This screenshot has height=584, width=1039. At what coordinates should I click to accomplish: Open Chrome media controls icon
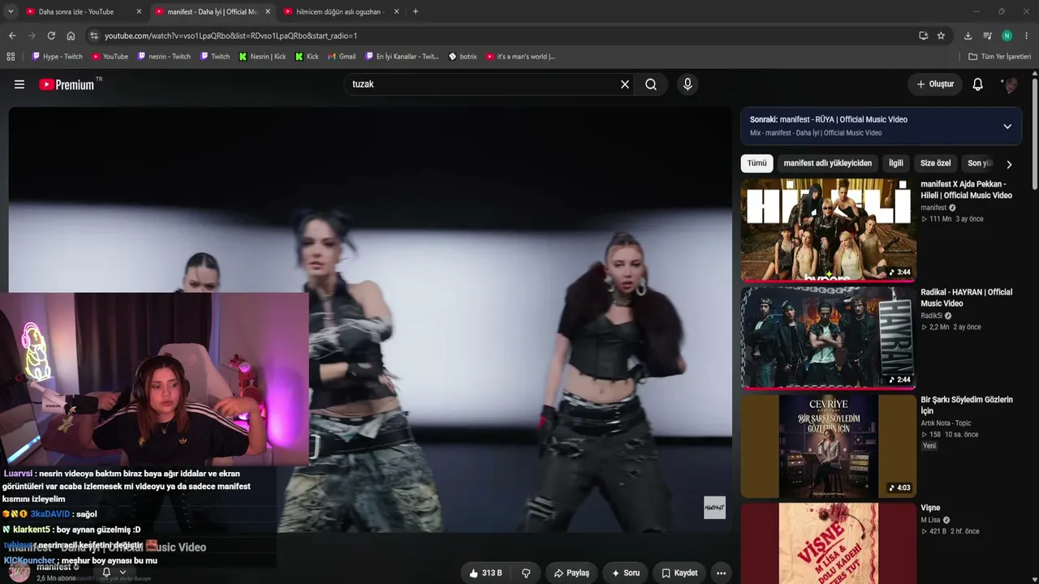pos(987,36)
